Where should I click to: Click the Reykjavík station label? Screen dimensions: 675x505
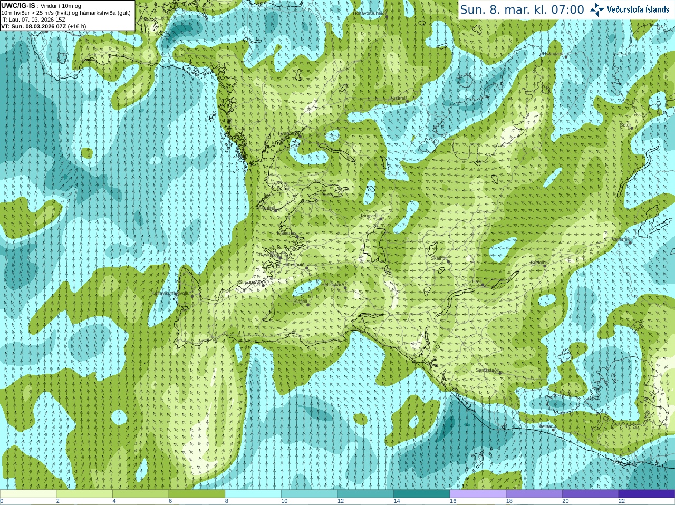[x=270, y=255]
